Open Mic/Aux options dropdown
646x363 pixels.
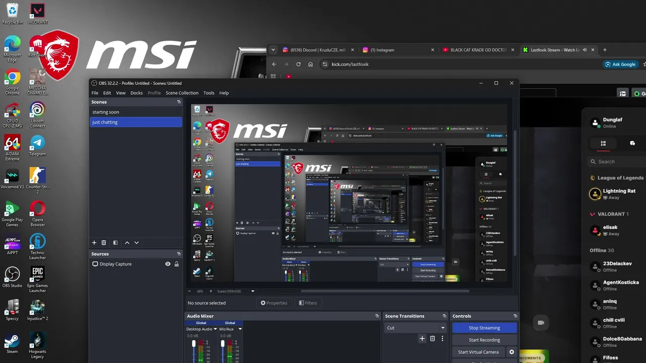(240, 329)
